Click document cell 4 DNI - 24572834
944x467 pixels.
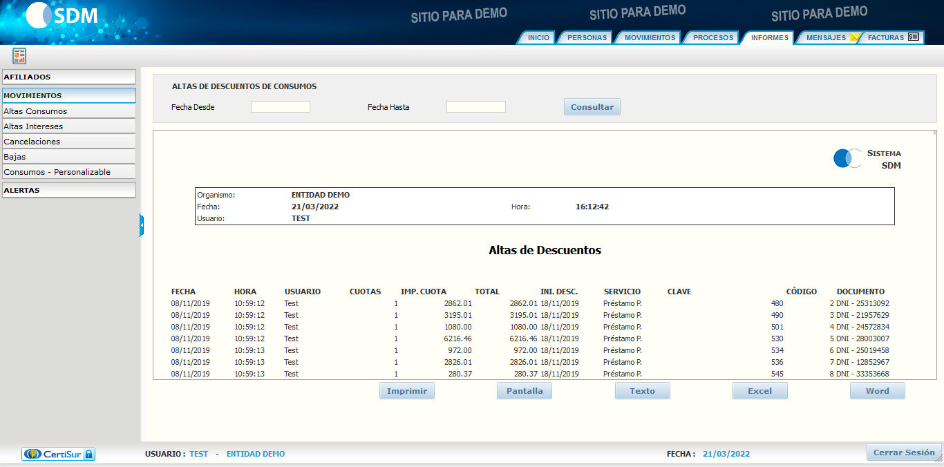(860, 327)
